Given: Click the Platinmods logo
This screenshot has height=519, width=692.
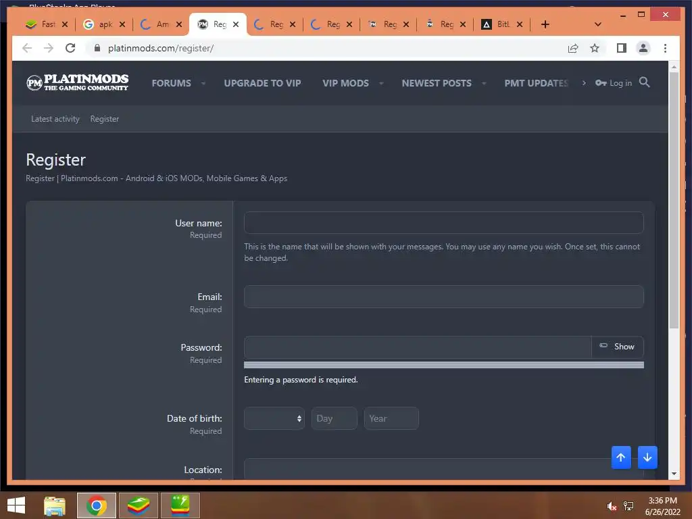Looking at the screenshot, I should [78, 82].
